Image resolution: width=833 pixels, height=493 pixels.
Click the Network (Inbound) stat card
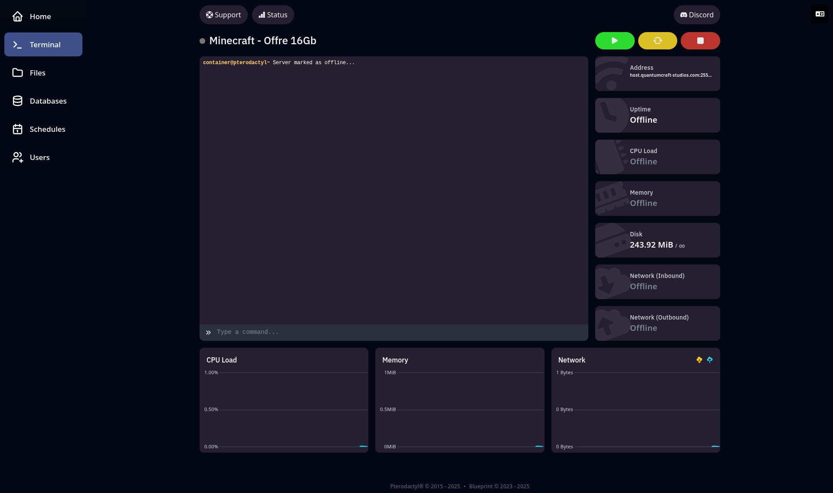click(658, 282)
